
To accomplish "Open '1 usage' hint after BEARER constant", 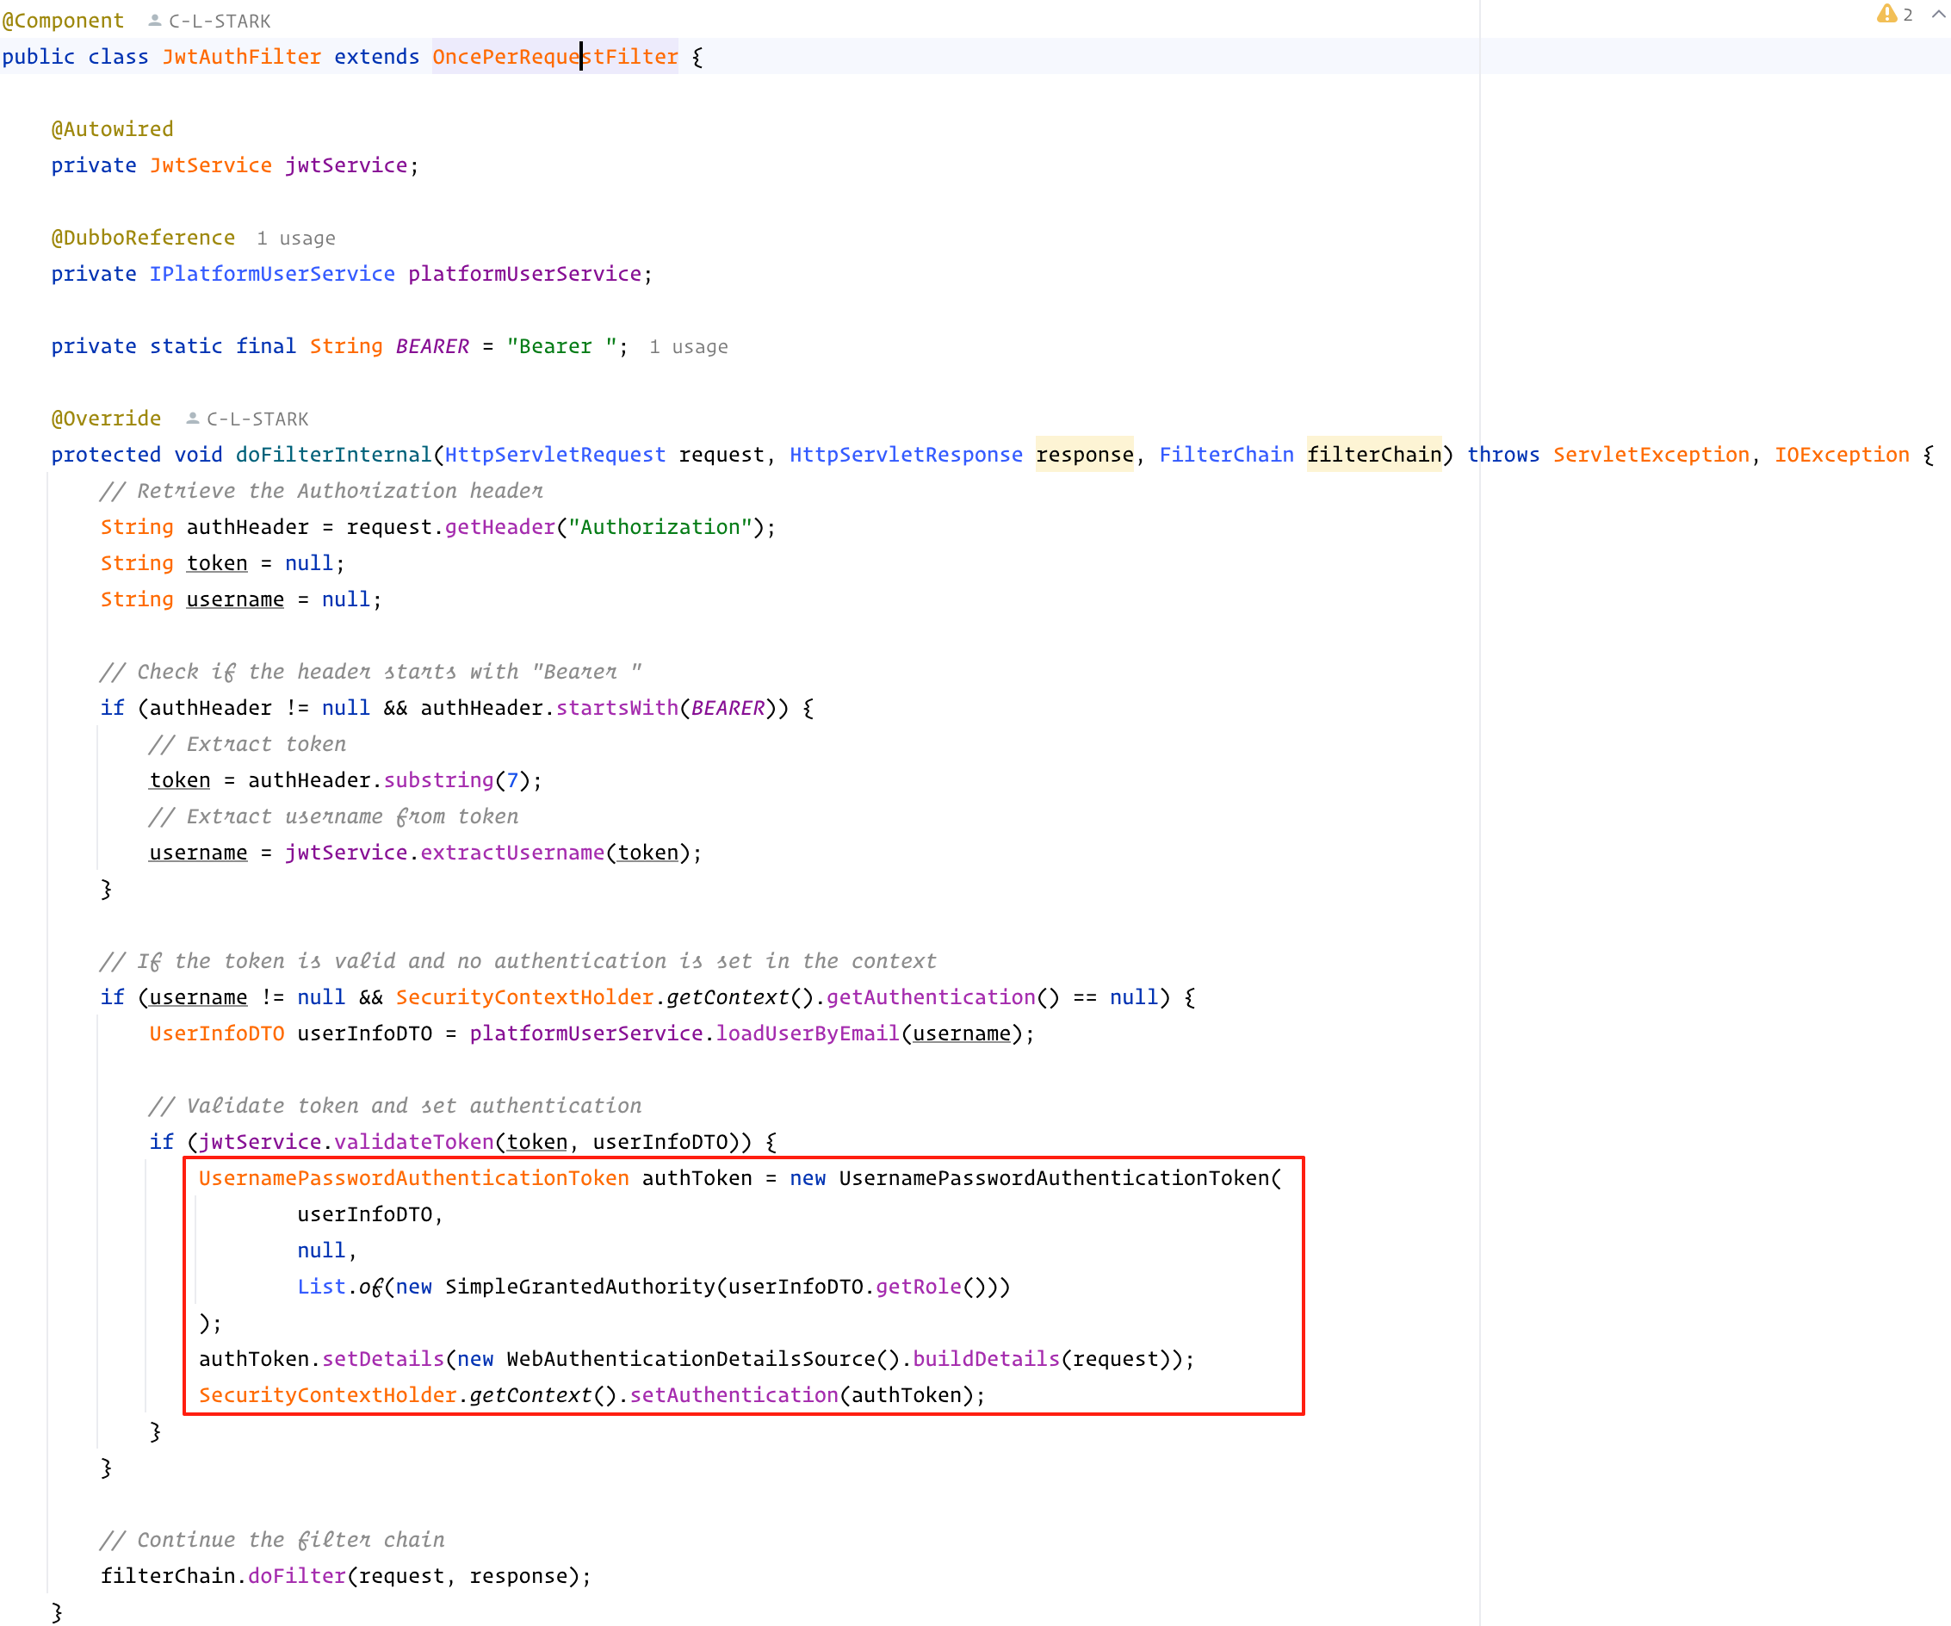I will [x=687, y=346].
